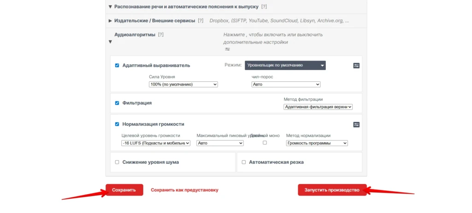Uncheck Фильтрация checkbox
Viewport: 472px width, 213px height.
tap(117, 103)
